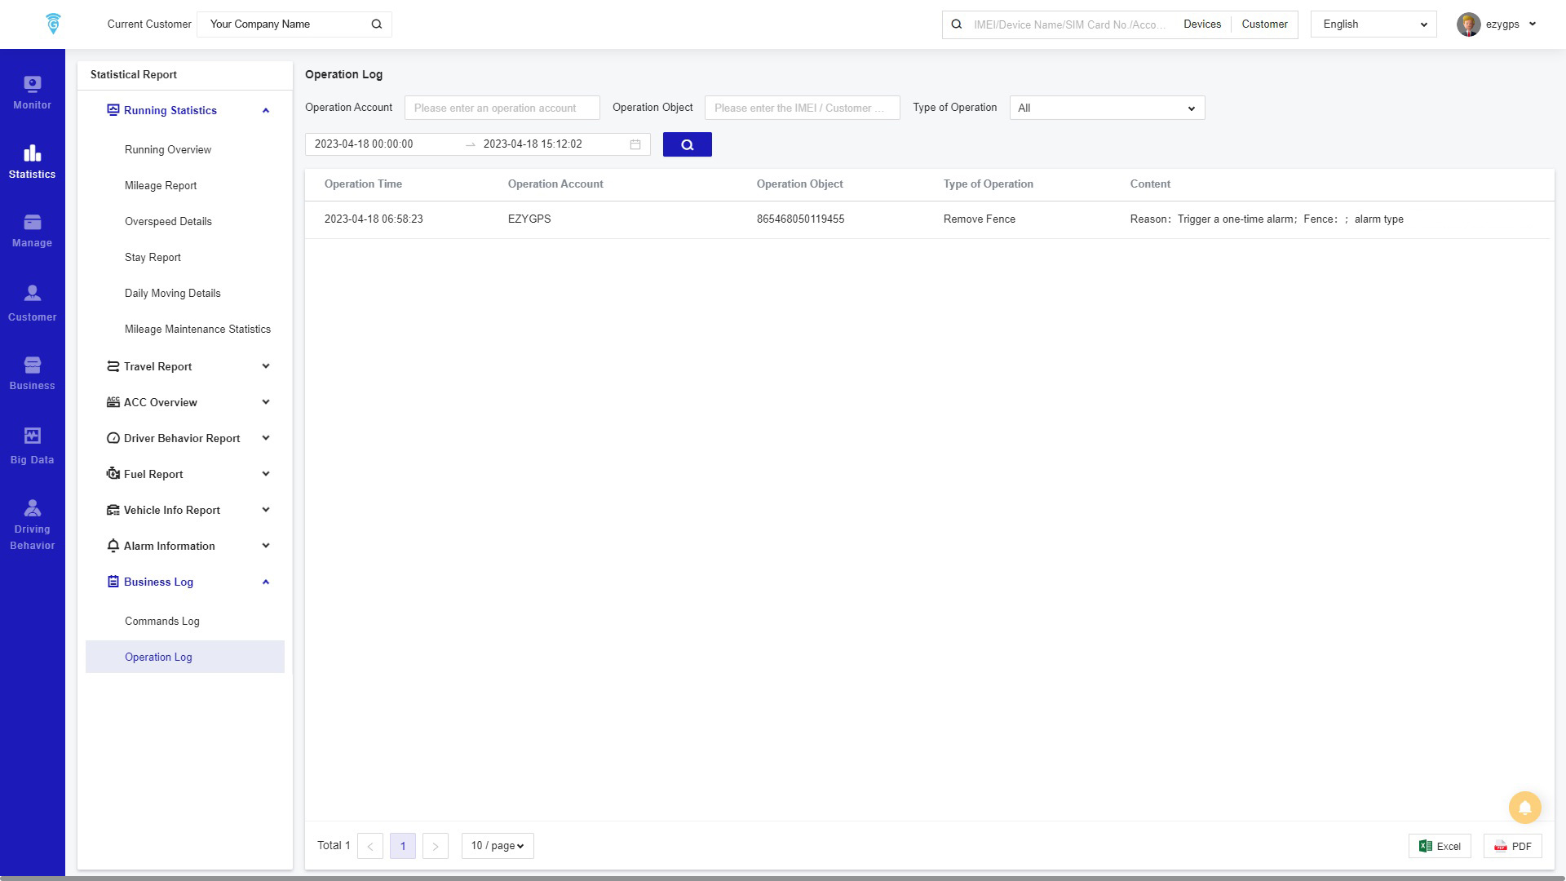The width and height of the screenshot is (1566, 881).
Task: Click Current Customer search magnifier icon
Action: pos(377,24)
